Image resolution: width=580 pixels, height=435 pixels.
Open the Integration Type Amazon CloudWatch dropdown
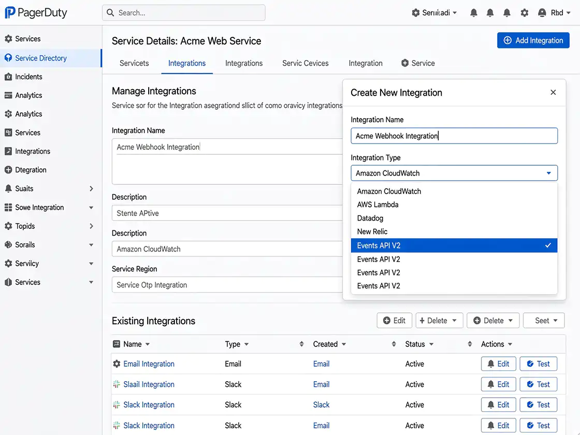pos(454,173)
